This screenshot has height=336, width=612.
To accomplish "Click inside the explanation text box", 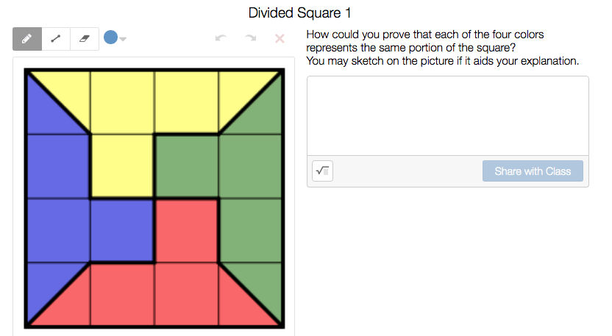I will (447, 115).
